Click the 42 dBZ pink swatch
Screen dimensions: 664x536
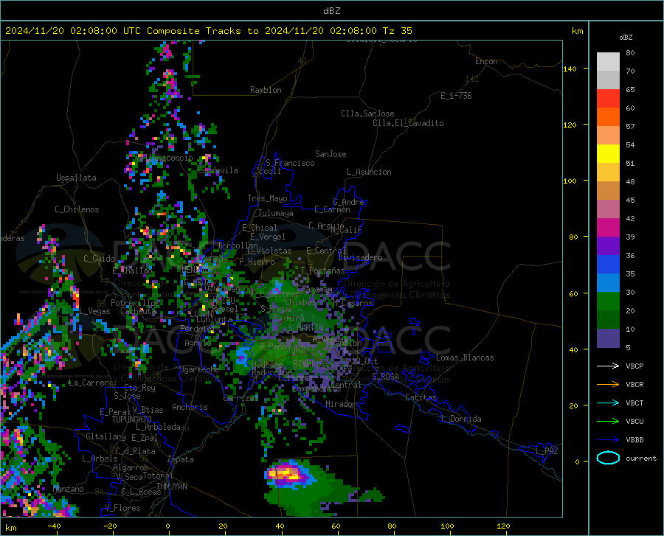[608, 209]
